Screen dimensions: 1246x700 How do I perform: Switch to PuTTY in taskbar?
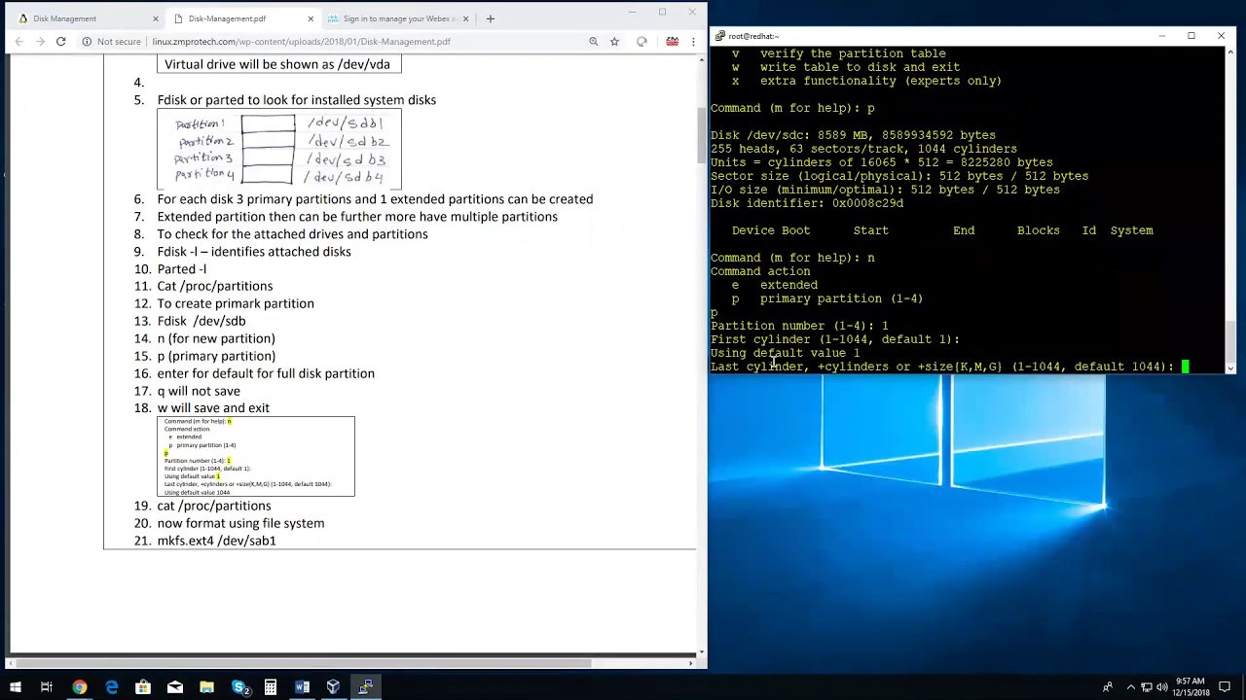click(x=365, y=687)
